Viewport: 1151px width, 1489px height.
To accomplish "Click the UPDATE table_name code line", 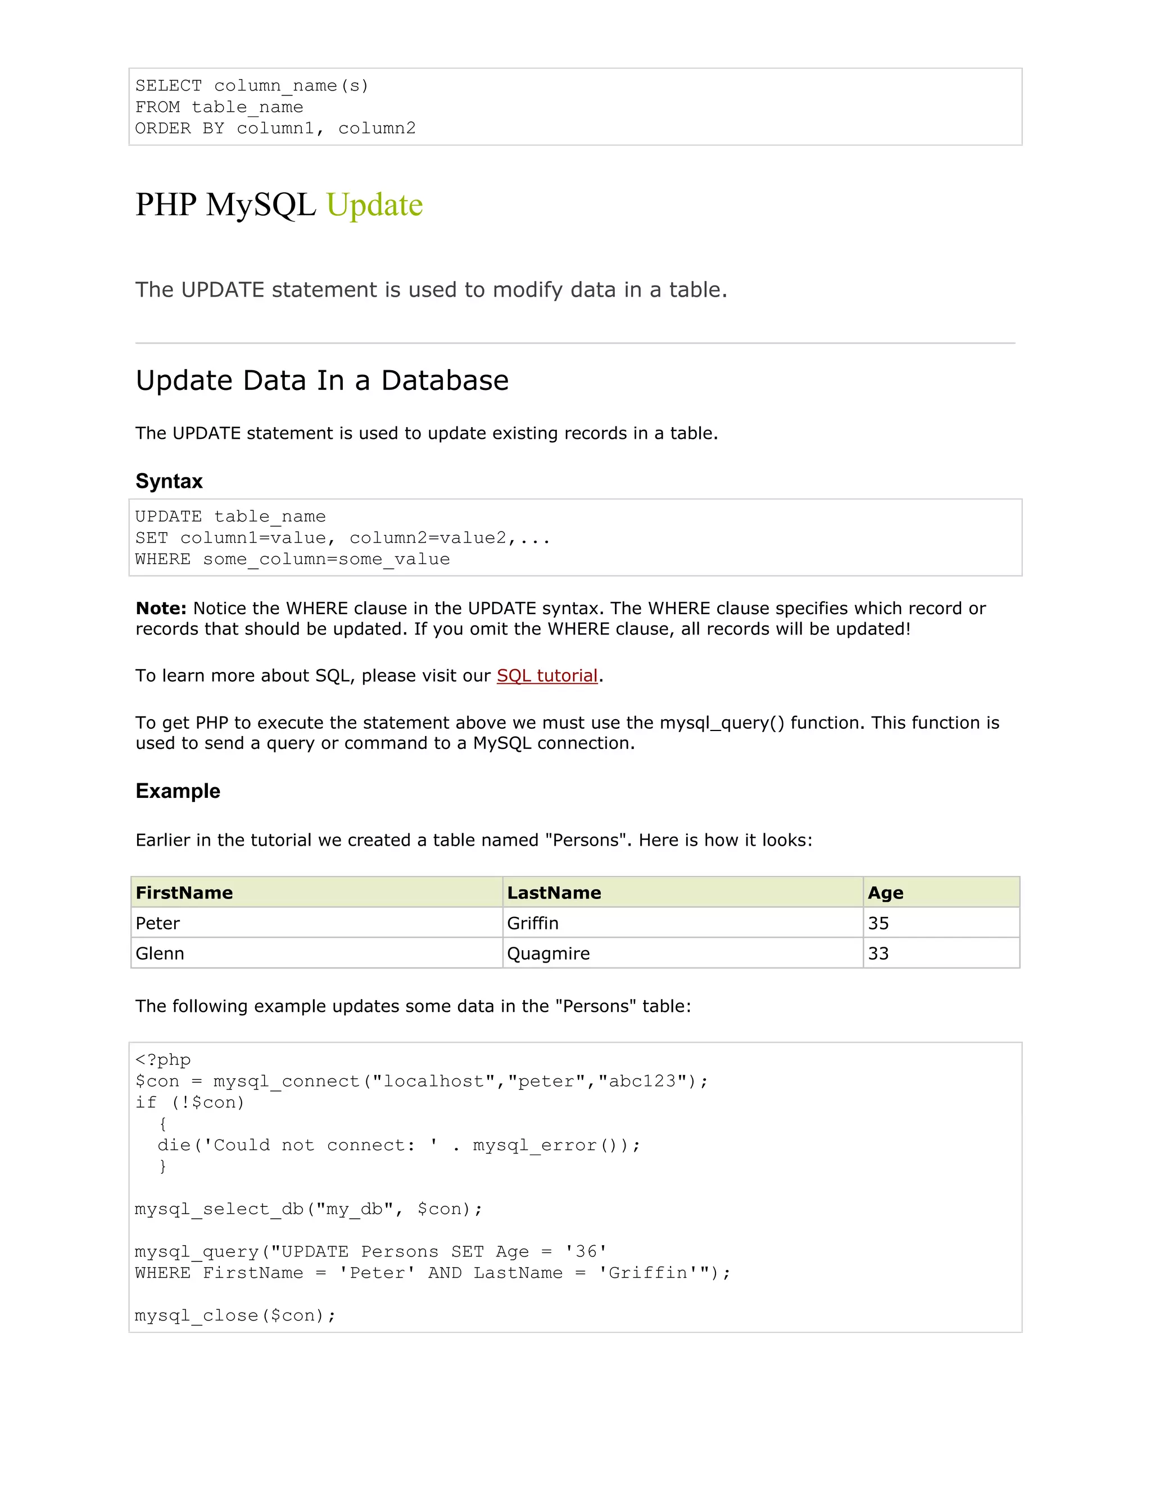I will [x=230, y=516].
